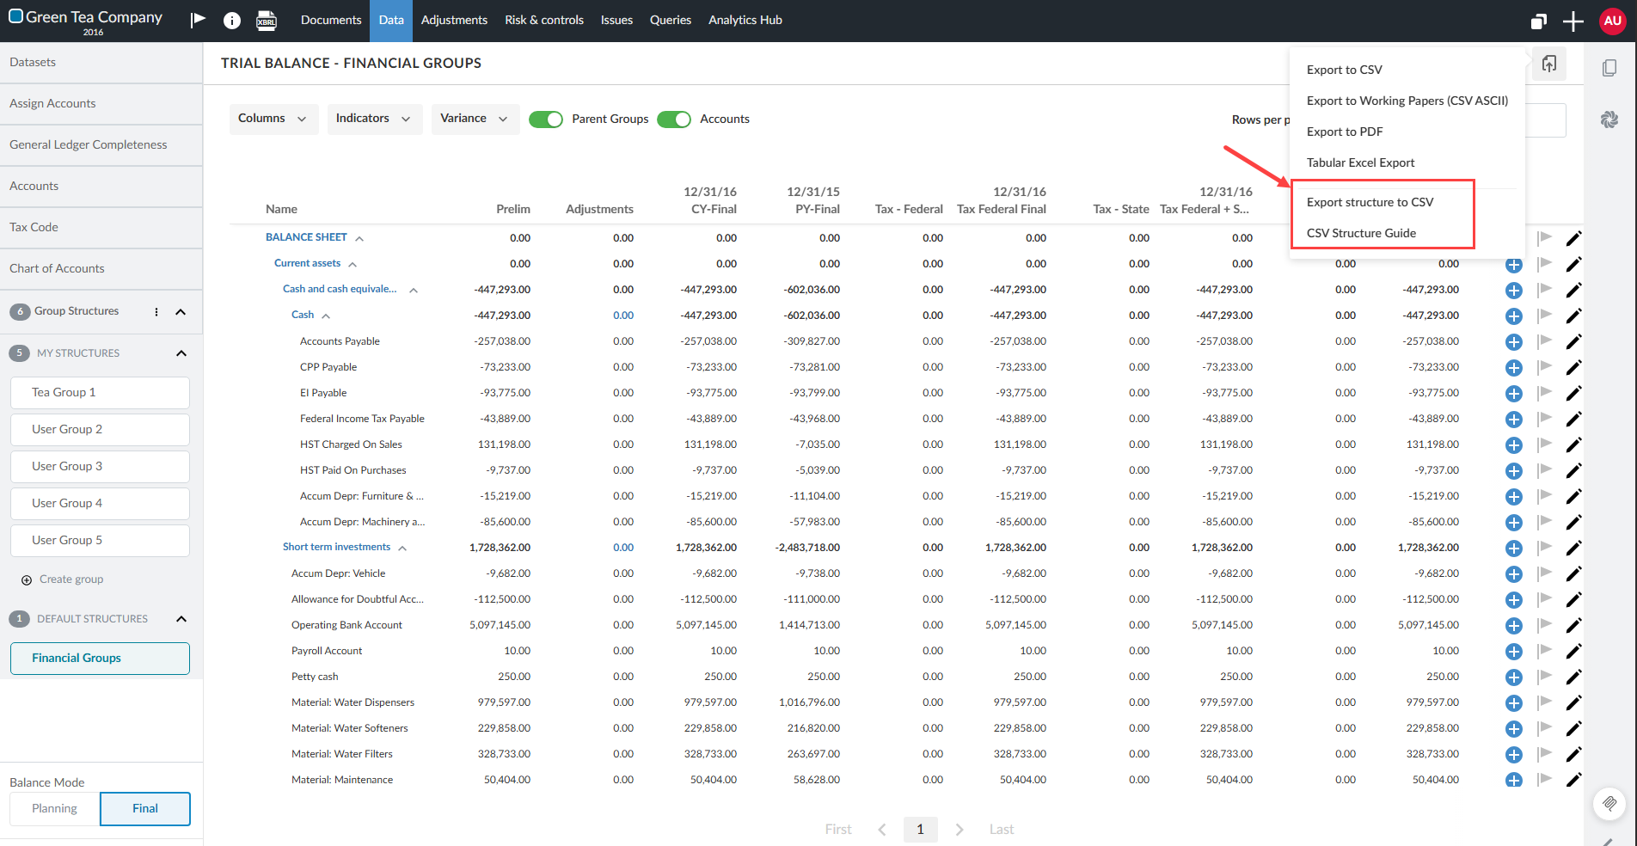Click page number 1
Screen dimensions: 1637x846
[920, 830]
